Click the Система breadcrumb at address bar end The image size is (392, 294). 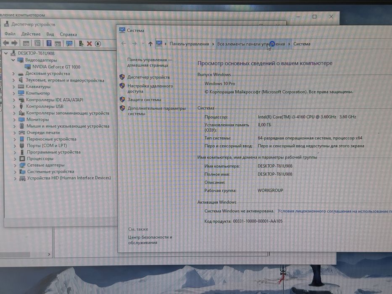pos(302,44)
